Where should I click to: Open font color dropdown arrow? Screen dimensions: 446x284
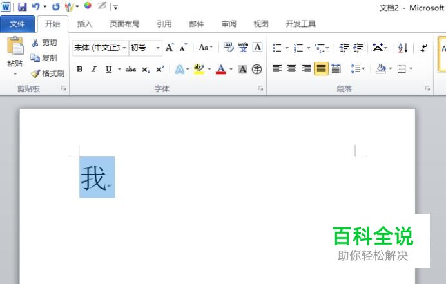click(x=231, y=69)
